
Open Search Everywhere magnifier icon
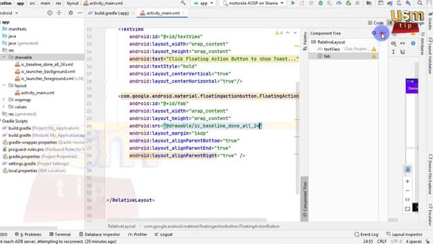point(419,3)
